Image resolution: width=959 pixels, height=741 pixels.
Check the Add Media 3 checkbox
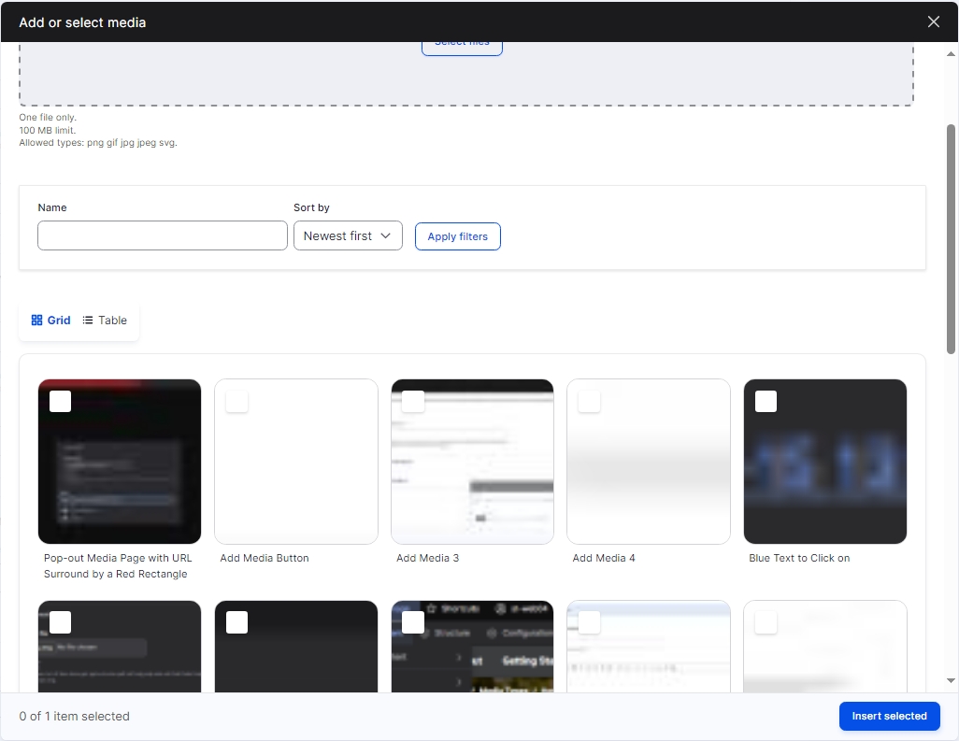pos(413,402)
